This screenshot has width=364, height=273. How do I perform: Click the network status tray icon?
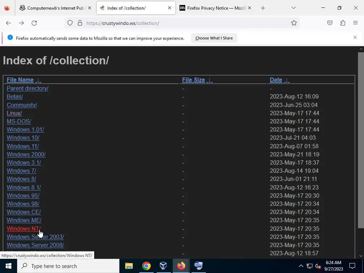(x=310, y=266)
